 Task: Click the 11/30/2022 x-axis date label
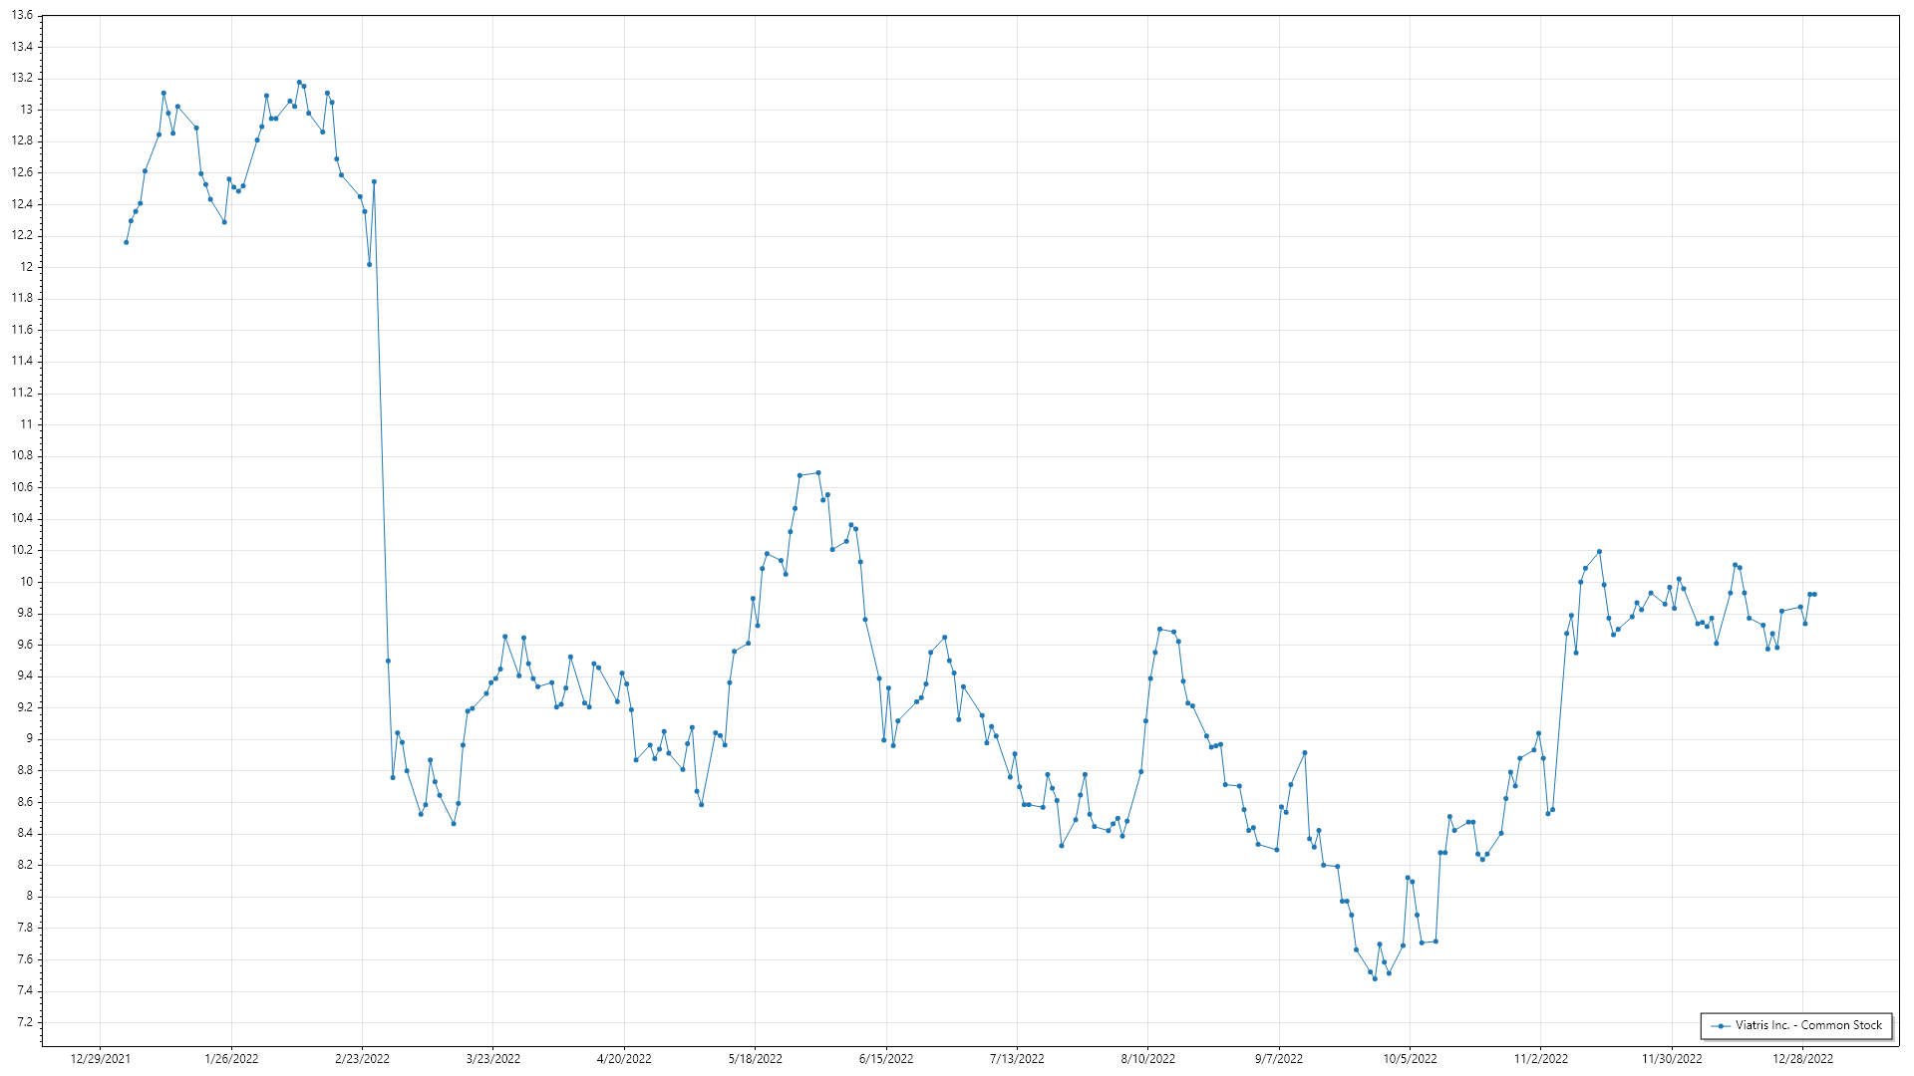1672,1058
